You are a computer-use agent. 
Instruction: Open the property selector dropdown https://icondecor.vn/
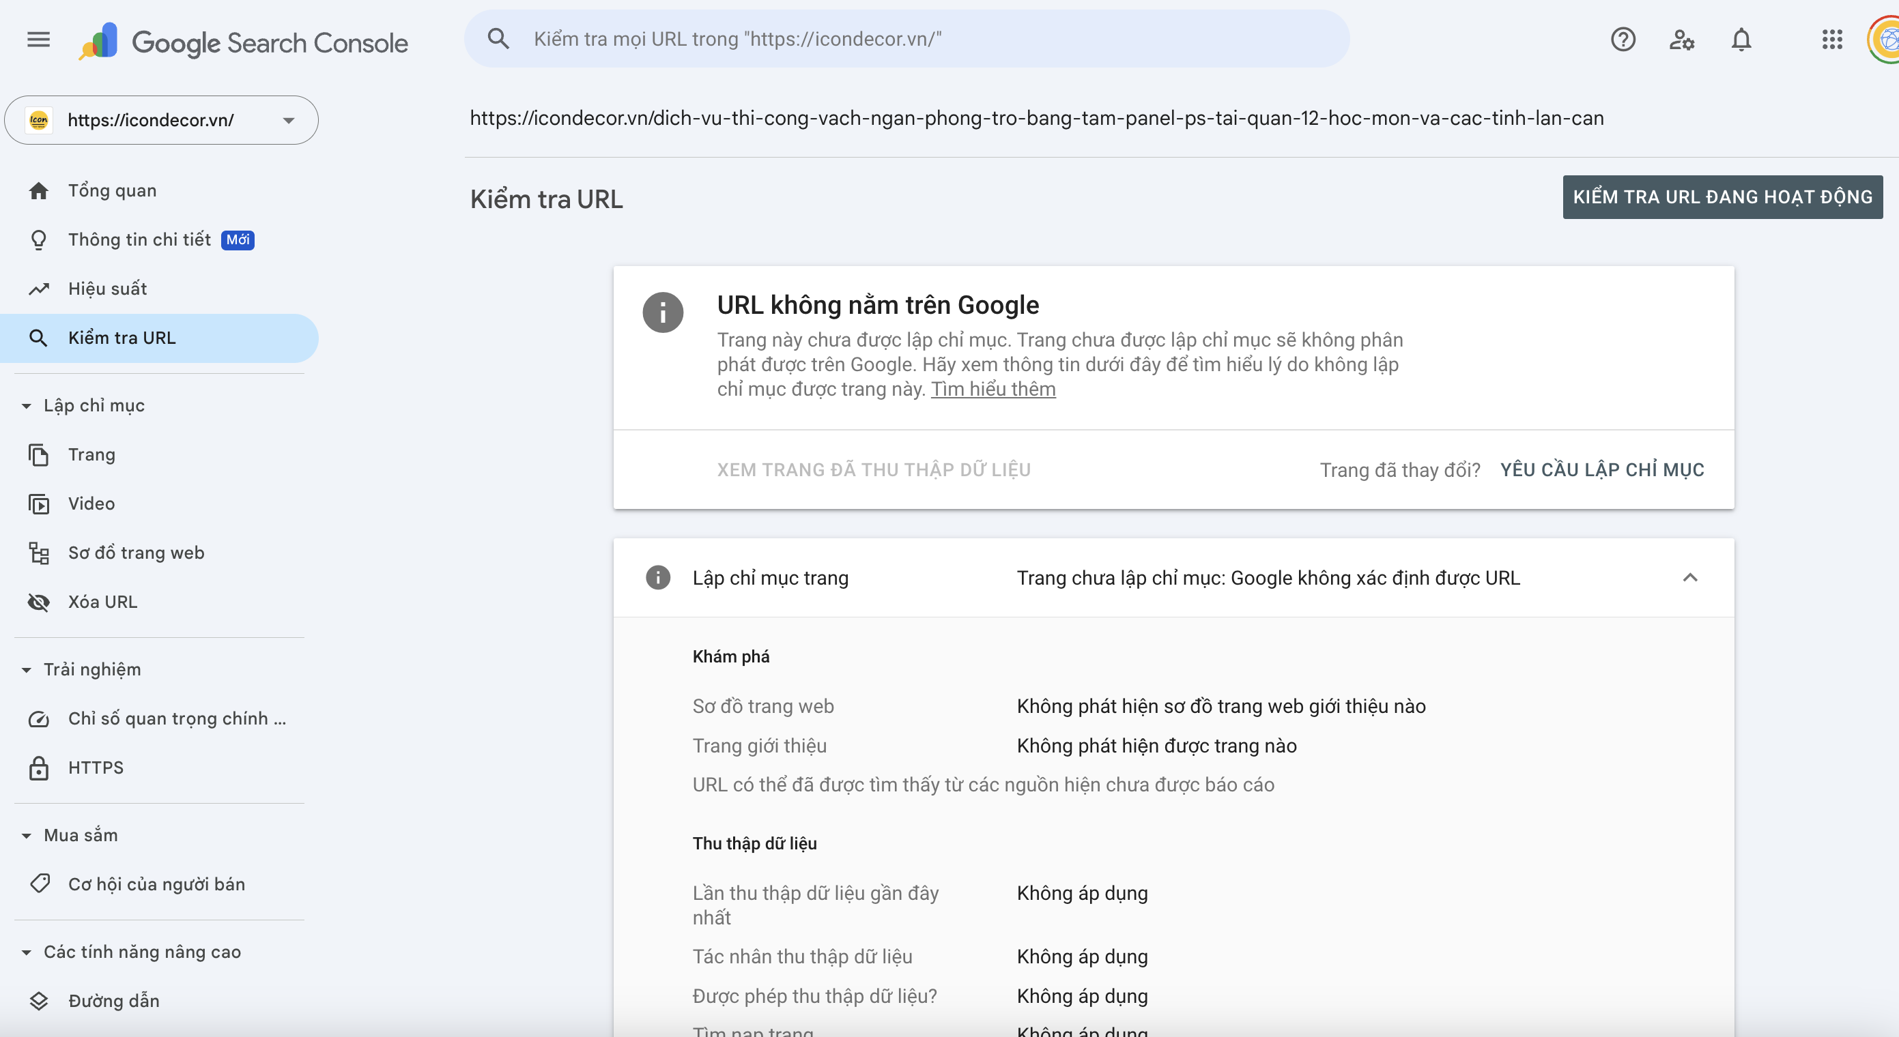pos(160,120)
